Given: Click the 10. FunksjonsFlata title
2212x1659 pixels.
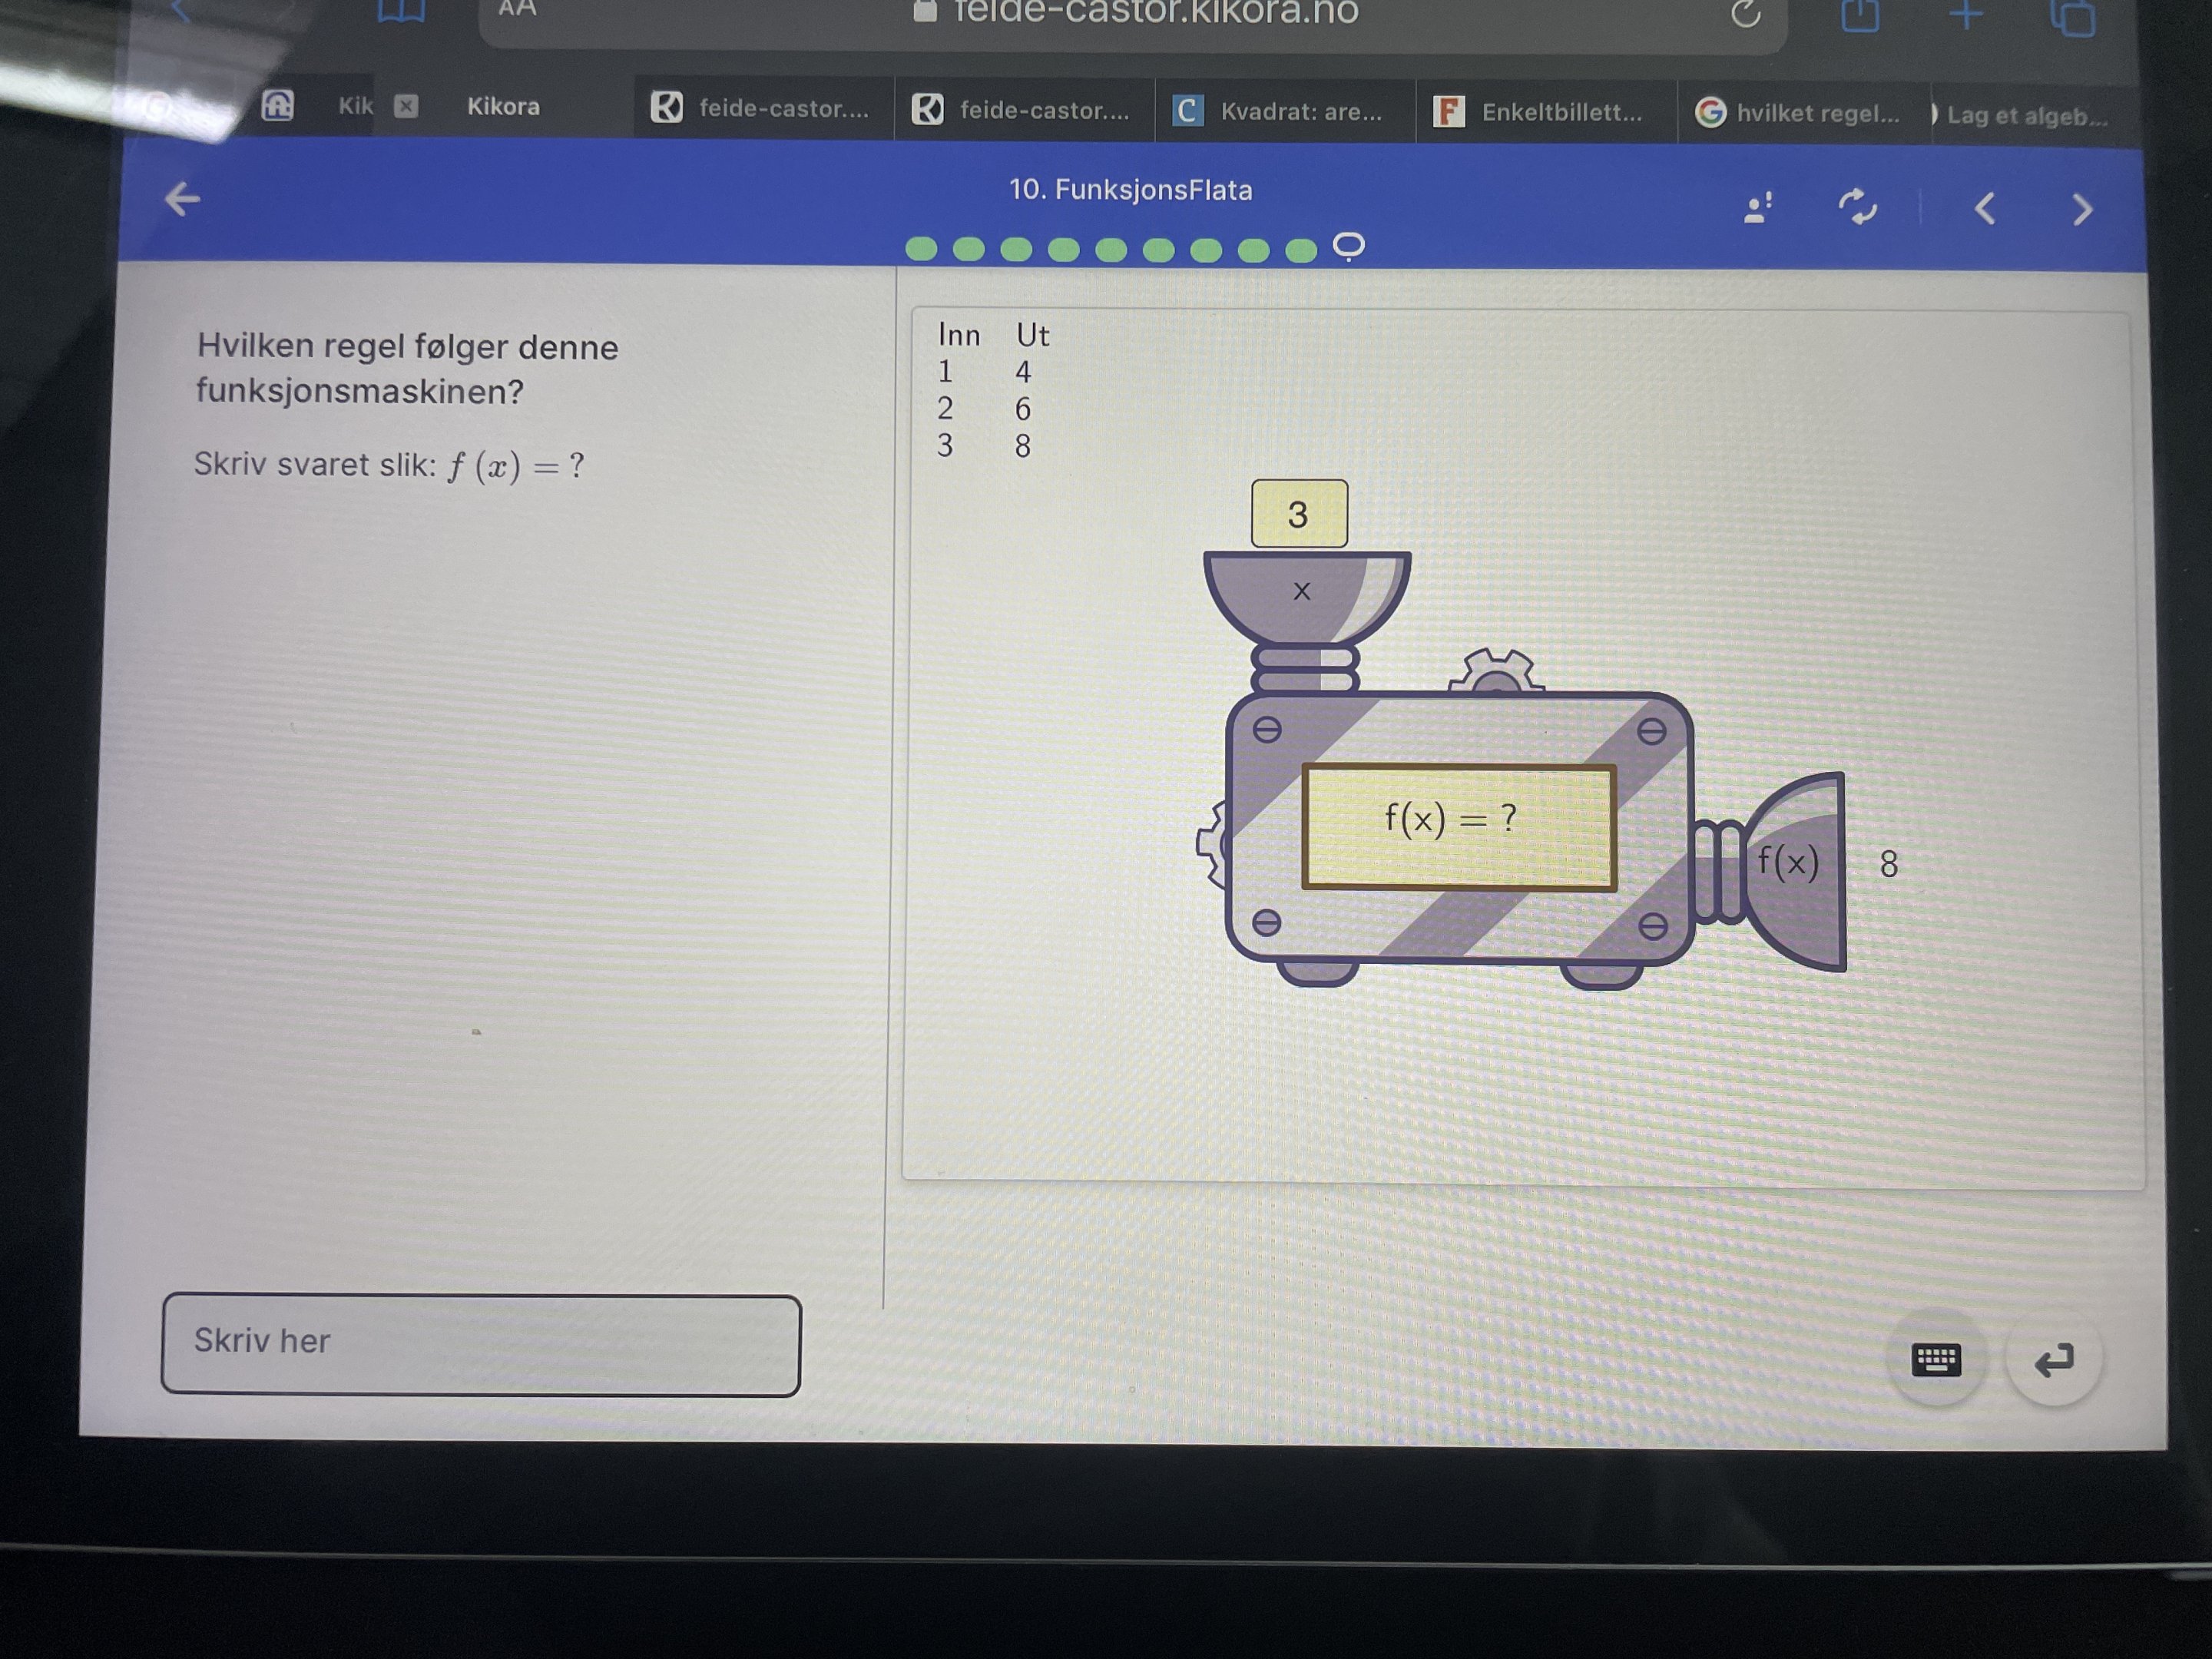Looking at the screenshot, I should 1130,190.
